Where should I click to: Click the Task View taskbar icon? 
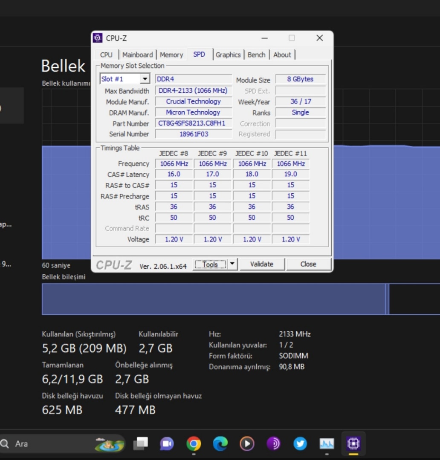click(140, 444)
